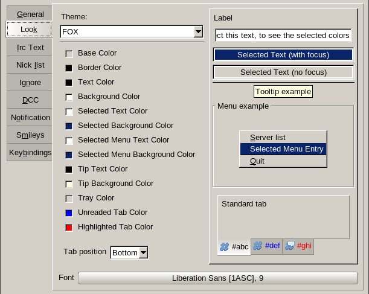Change the Selected Text Color swatch
This screenshot has height=294, width=369.
click(69, 112)
